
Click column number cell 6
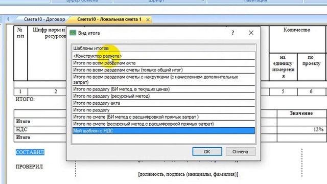click(x=311, y=91)
